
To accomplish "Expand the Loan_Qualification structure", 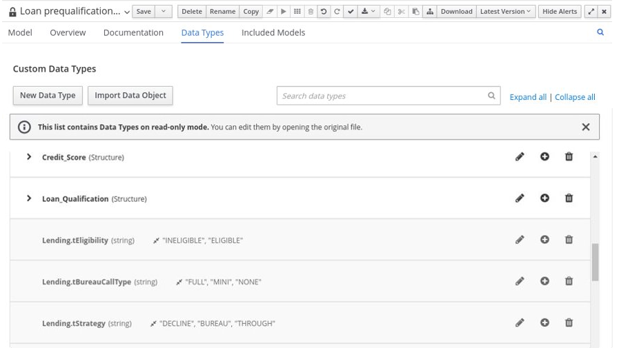I will click(x=29, y=198).
